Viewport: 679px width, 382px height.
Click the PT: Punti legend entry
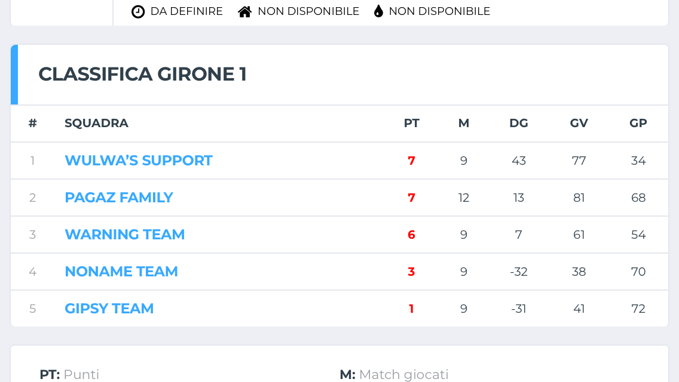pyautogui.click(x=69, y=375)
